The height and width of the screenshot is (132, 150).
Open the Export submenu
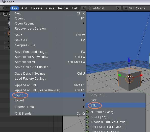tap(48, 100)
